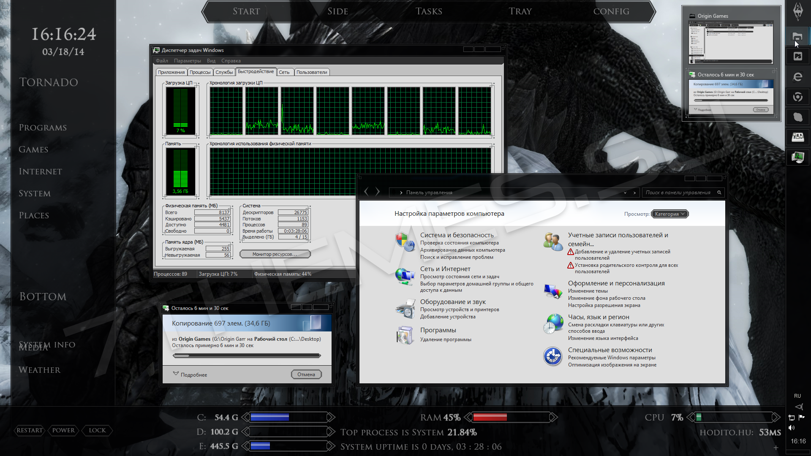811x456 pixels.
Task: Go back in Control Panel window
Action: click(366, 192)
